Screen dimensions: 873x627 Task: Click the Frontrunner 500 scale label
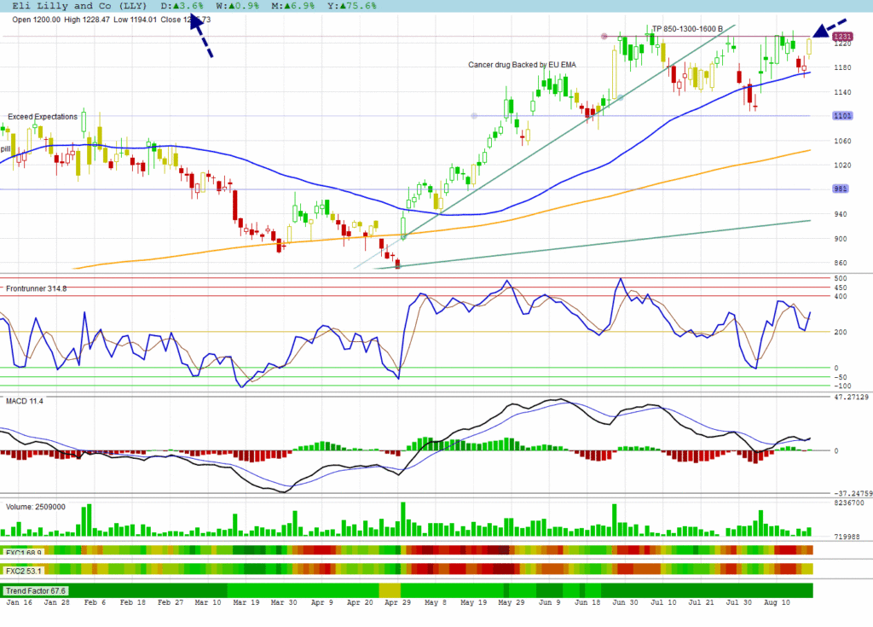coord(840,278)
